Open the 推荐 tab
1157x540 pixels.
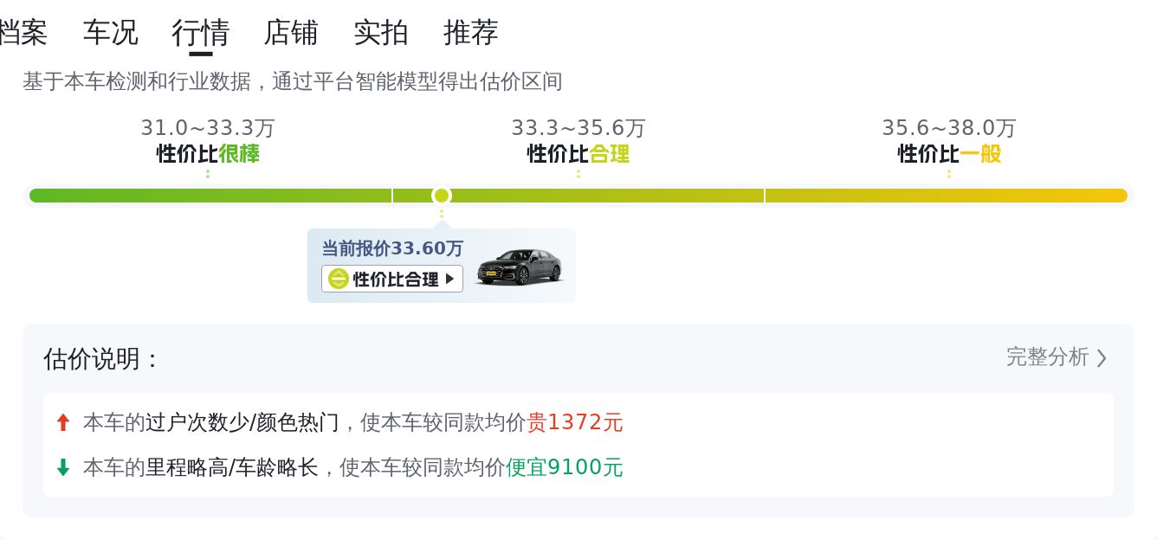click(x=471, y=33)
